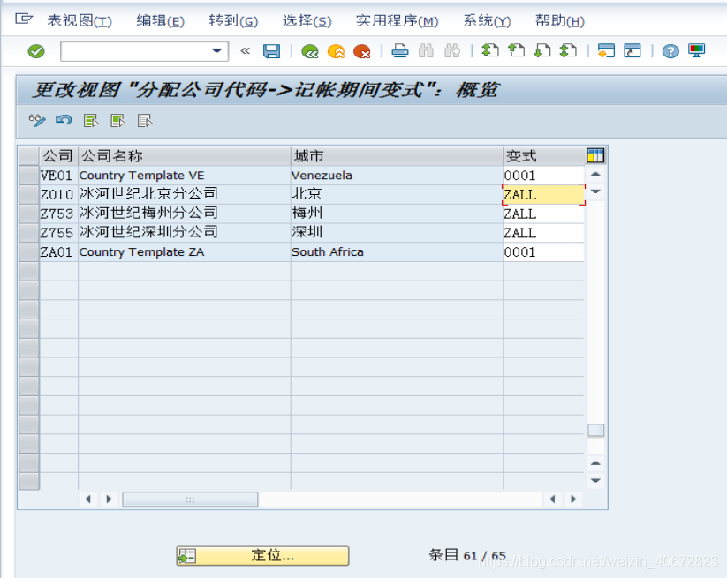This screenshot has width=727, height=578.
Task: Click the 公司名称 column header
Action: click(184, 156)
